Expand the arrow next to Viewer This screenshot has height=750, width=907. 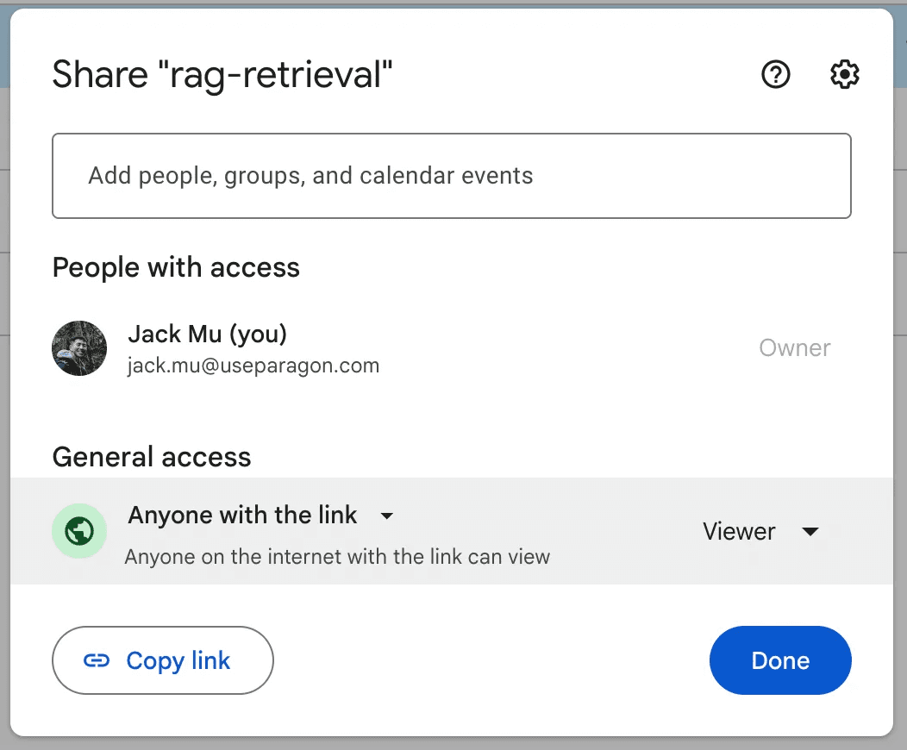[x=810, y=532]
